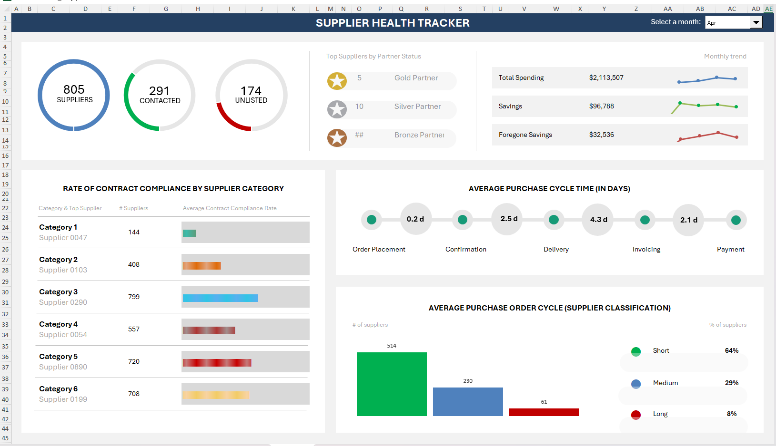Click the Category 3 blue compliance bar
Viewport: 776px width, 446px height.
click(x=221, y=298)
